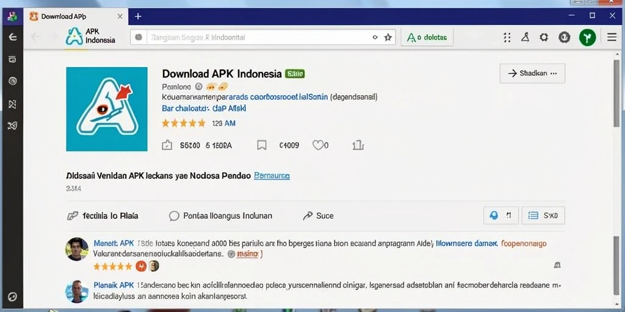
Task: Click the person-shaped toolbar icon
Action: [526, 37]
